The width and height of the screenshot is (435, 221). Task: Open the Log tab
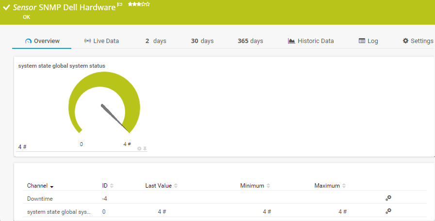coord(368,41)
